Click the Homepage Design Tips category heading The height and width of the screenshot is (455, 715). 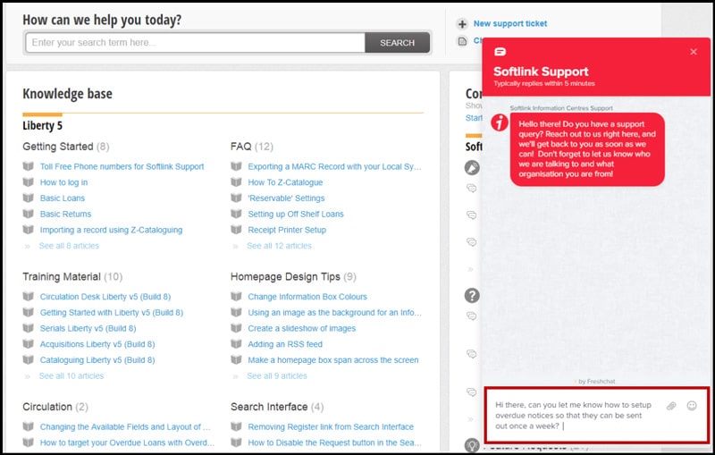coord(285,277)
